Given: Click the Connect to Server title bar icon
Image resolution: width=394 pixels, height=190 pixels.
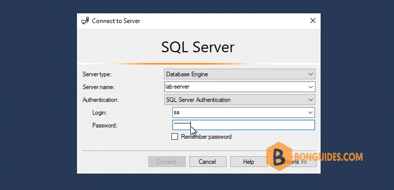Looking at the screenshot, I should coord(85,21).
